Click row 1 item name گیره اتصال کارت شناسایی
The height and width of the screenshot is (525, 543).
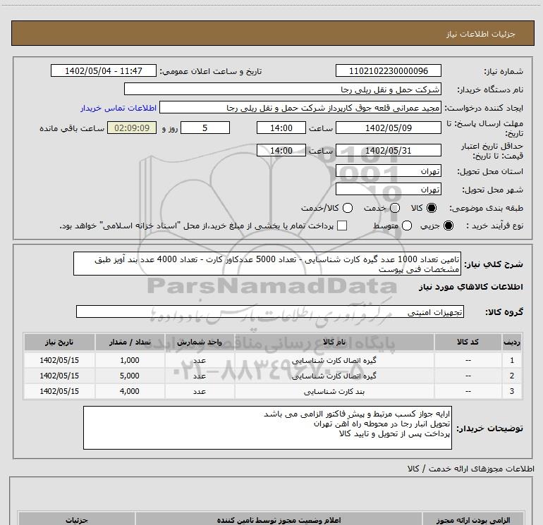pyautogui.click(x=334, y=360)
